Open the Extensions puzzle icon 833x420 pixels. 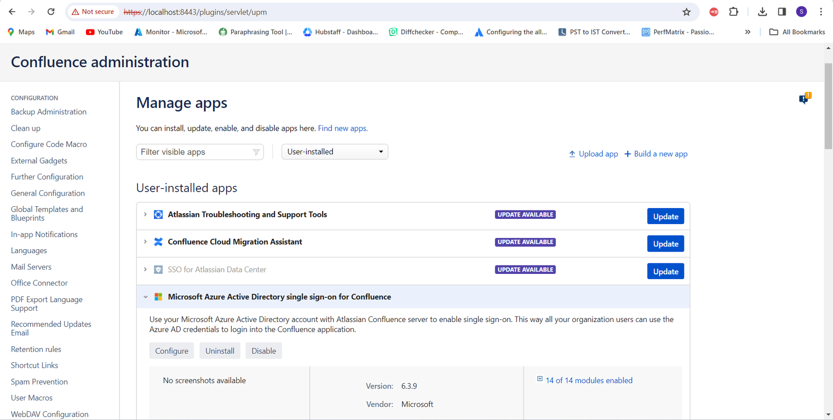click(733, 12)
